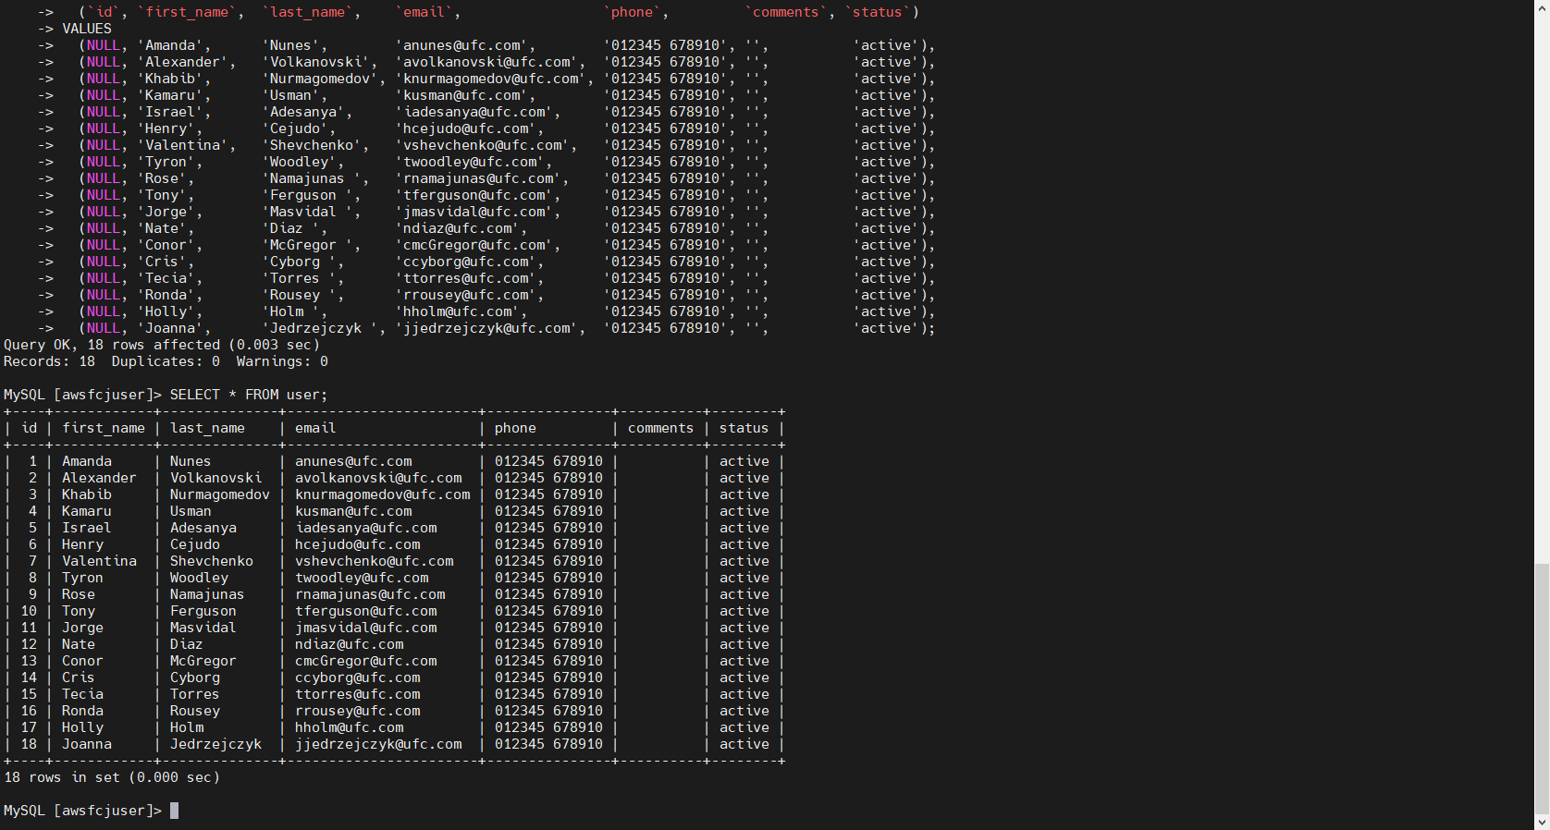Click the scroll-up arrow on terminal scrollbar

(1541, 7)
